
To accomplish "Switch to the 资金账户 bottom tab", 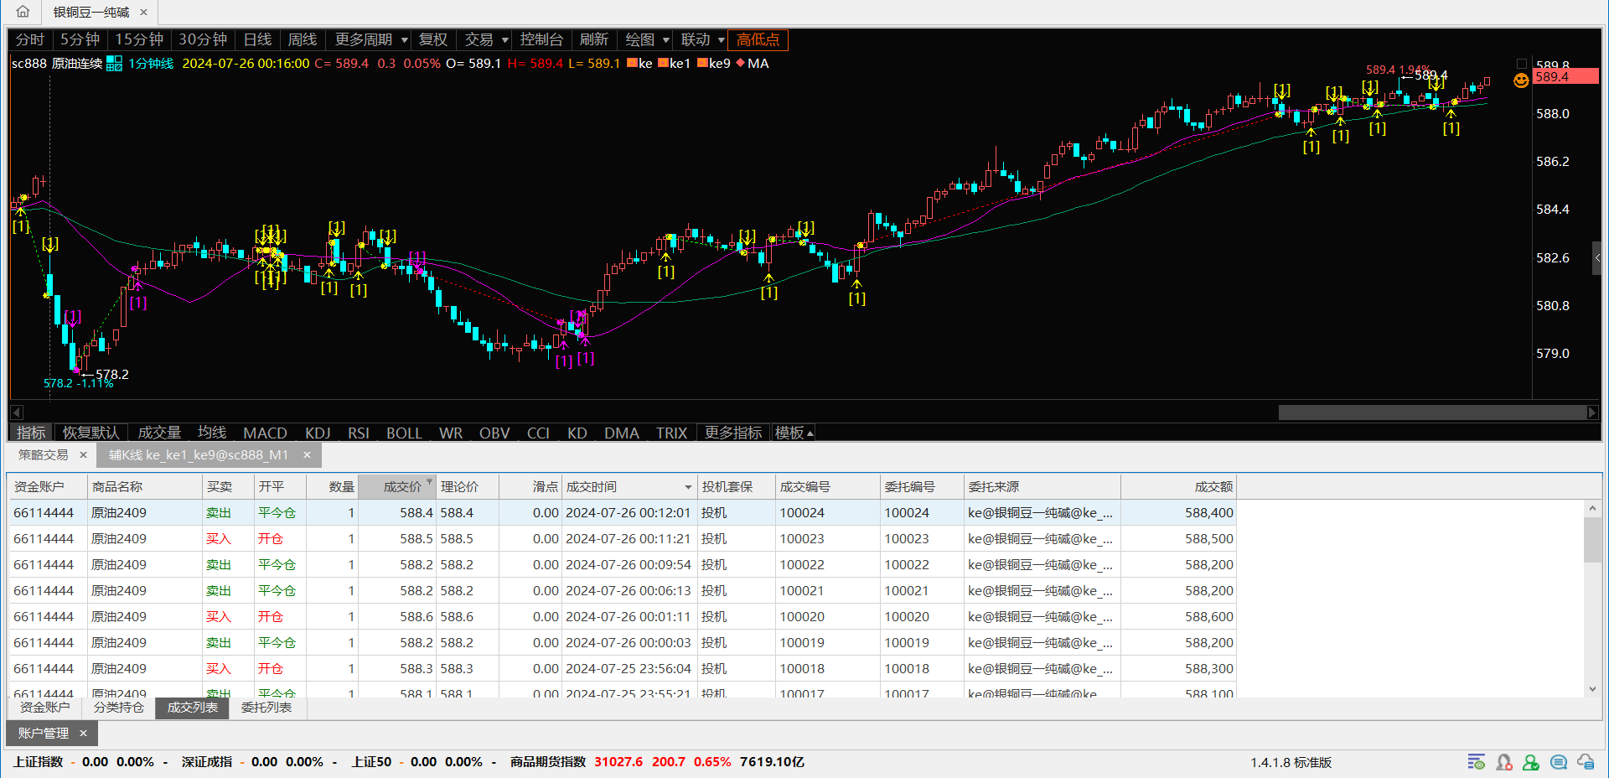I will [x=44, y=708].
